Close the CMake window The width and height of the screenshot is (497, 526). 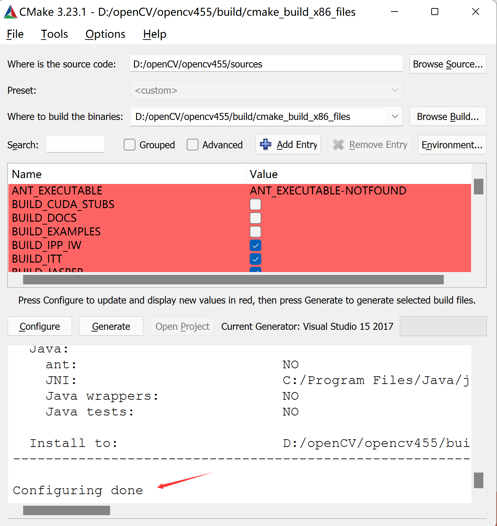(476, 12)
